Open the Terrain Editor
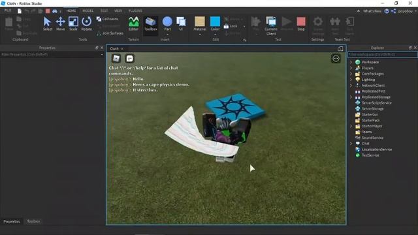 click(133, 23)
